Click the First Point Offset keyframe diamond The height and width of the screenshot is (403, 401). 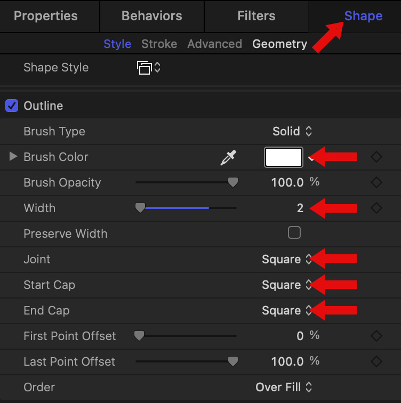[376, 336]
